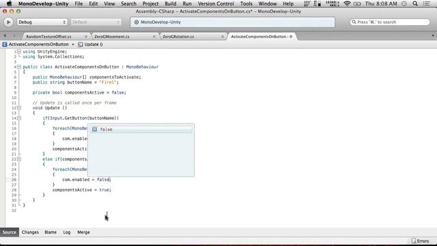Click ActivateComponentsOnButton class breadcrumb
This screenshot has height=246, width=437.
click(x=36, y=44)
